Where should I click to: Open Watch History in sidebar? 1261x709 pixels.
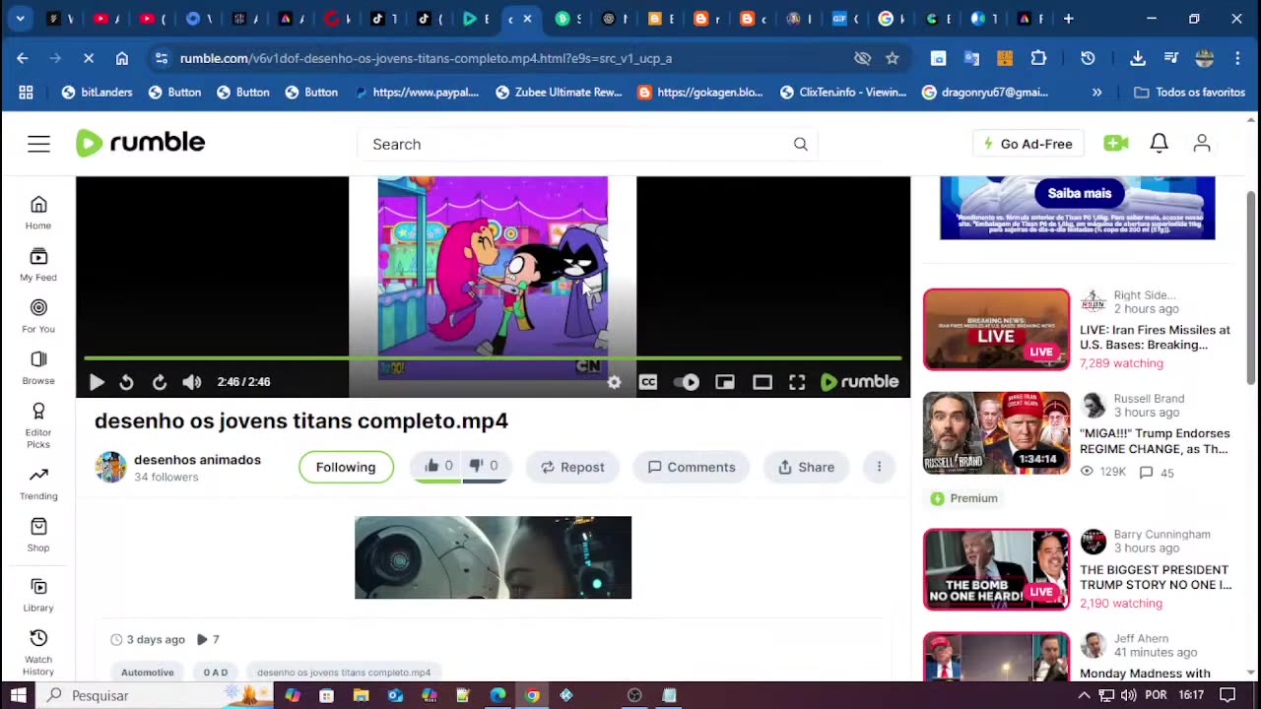pos(38,653)
